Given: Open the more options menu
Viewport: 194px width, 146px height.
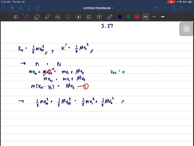Looking at the screenshot, I should click(190, 8).
